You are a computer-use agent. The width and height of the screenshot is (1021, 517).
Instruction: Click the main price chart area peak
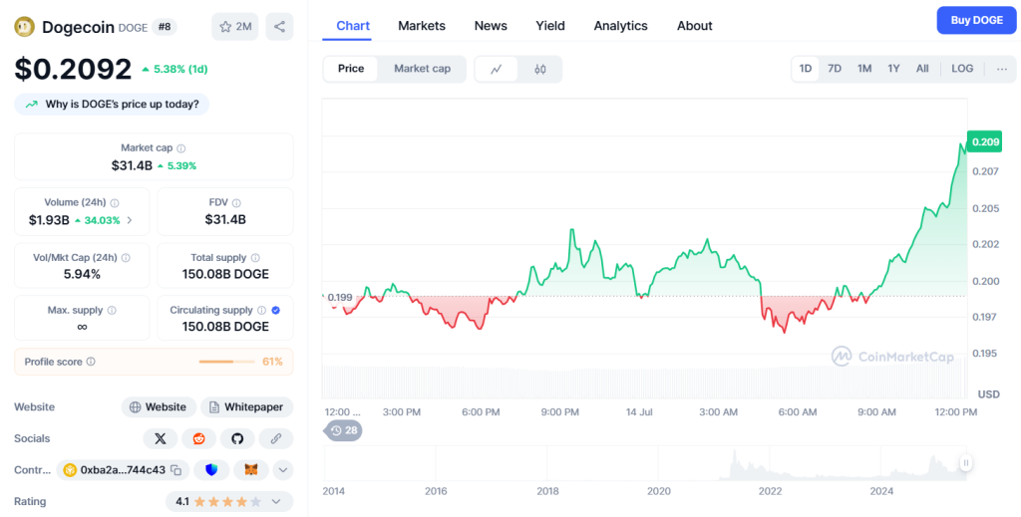(962, 145)
